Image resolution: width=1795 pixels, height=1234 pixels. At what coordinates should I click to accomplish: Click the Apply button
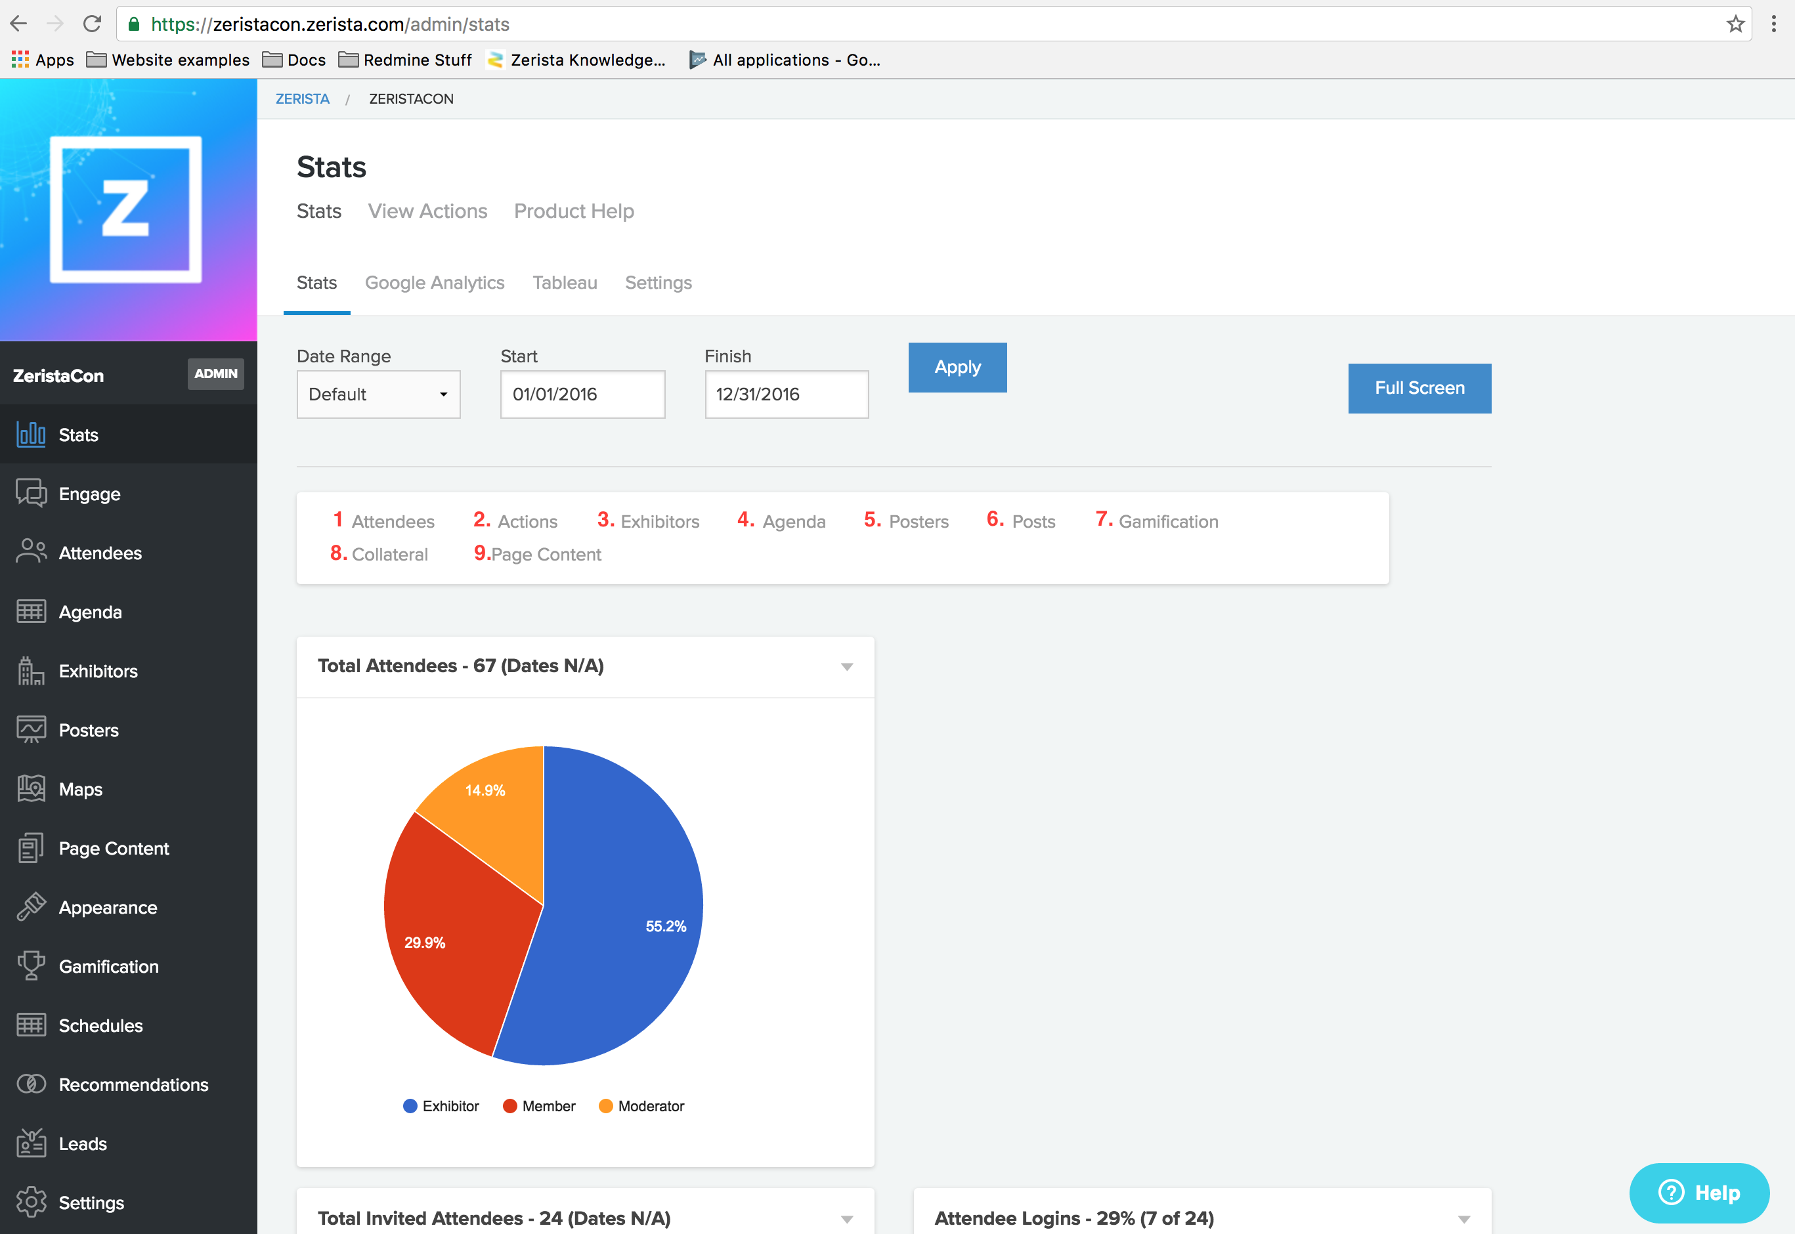pyautogui.click(x=957, y=368)
